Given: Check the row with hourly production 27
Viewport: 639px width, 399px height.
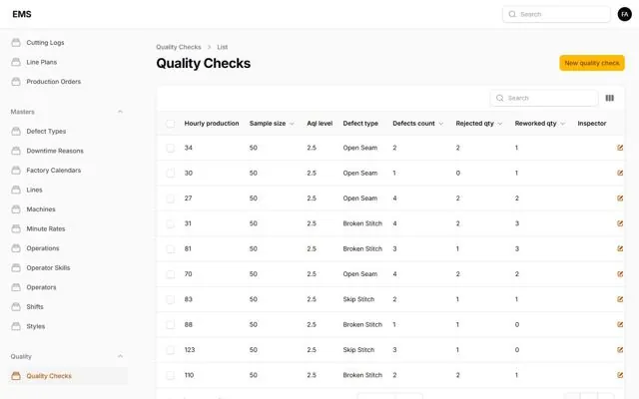Looking at the screenshot, I should click(x=171, y=199).
